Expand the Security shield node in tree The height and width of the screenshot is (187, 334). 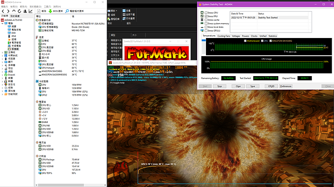(2, 84)
